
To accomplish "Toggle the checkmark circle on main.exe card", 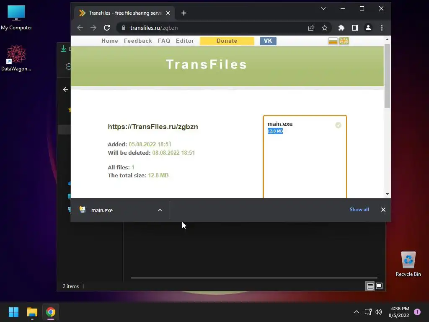I will 338,125.
